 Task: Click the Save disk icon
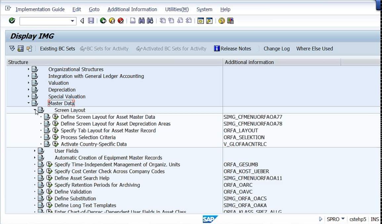[x=91, y=21]
